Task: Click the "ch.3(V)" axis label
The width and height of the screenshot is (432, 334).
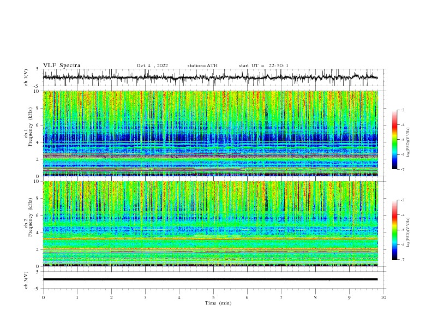Action: (26, 280)
